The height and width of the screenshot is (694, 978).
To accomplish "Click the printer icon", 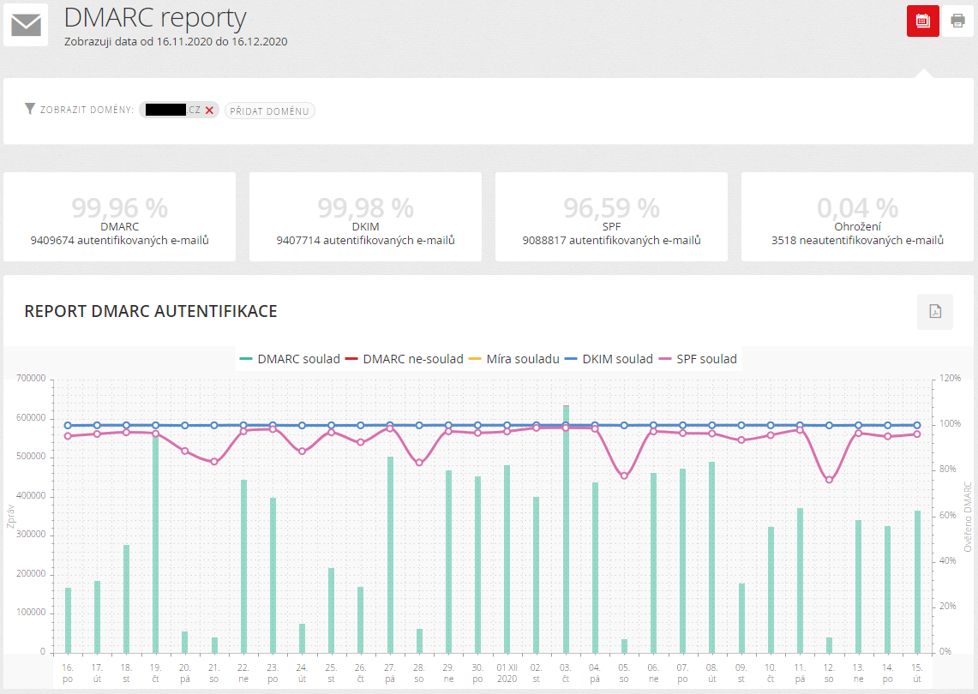I will pyautogui.click(x=957, y=21).
